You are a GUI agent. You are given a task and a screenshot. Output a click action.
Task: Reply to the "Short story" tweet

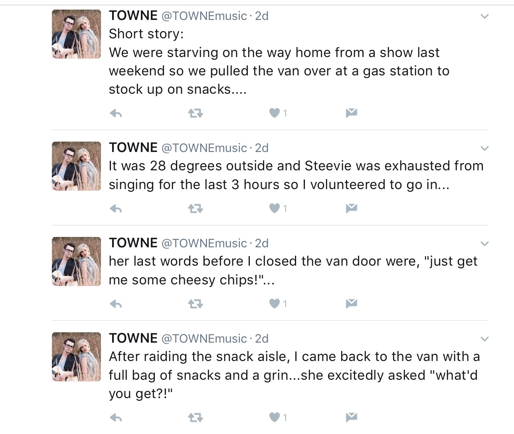pyautogui.click(x=116, y=114)
